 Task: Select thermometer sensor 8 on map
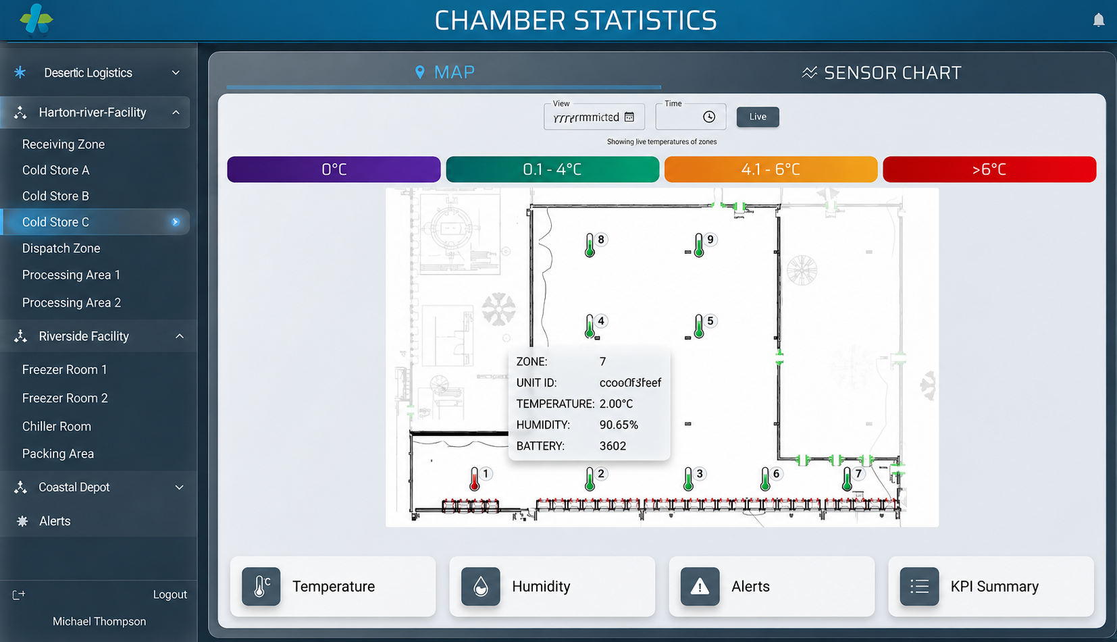(x=590, y=245)
